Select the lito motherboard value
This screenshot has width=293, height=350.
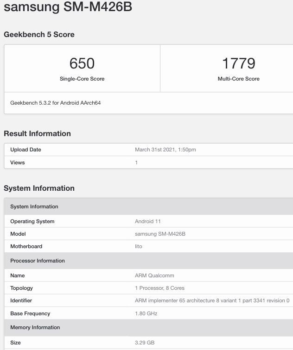pyautogui.click(x=139, y=246)
